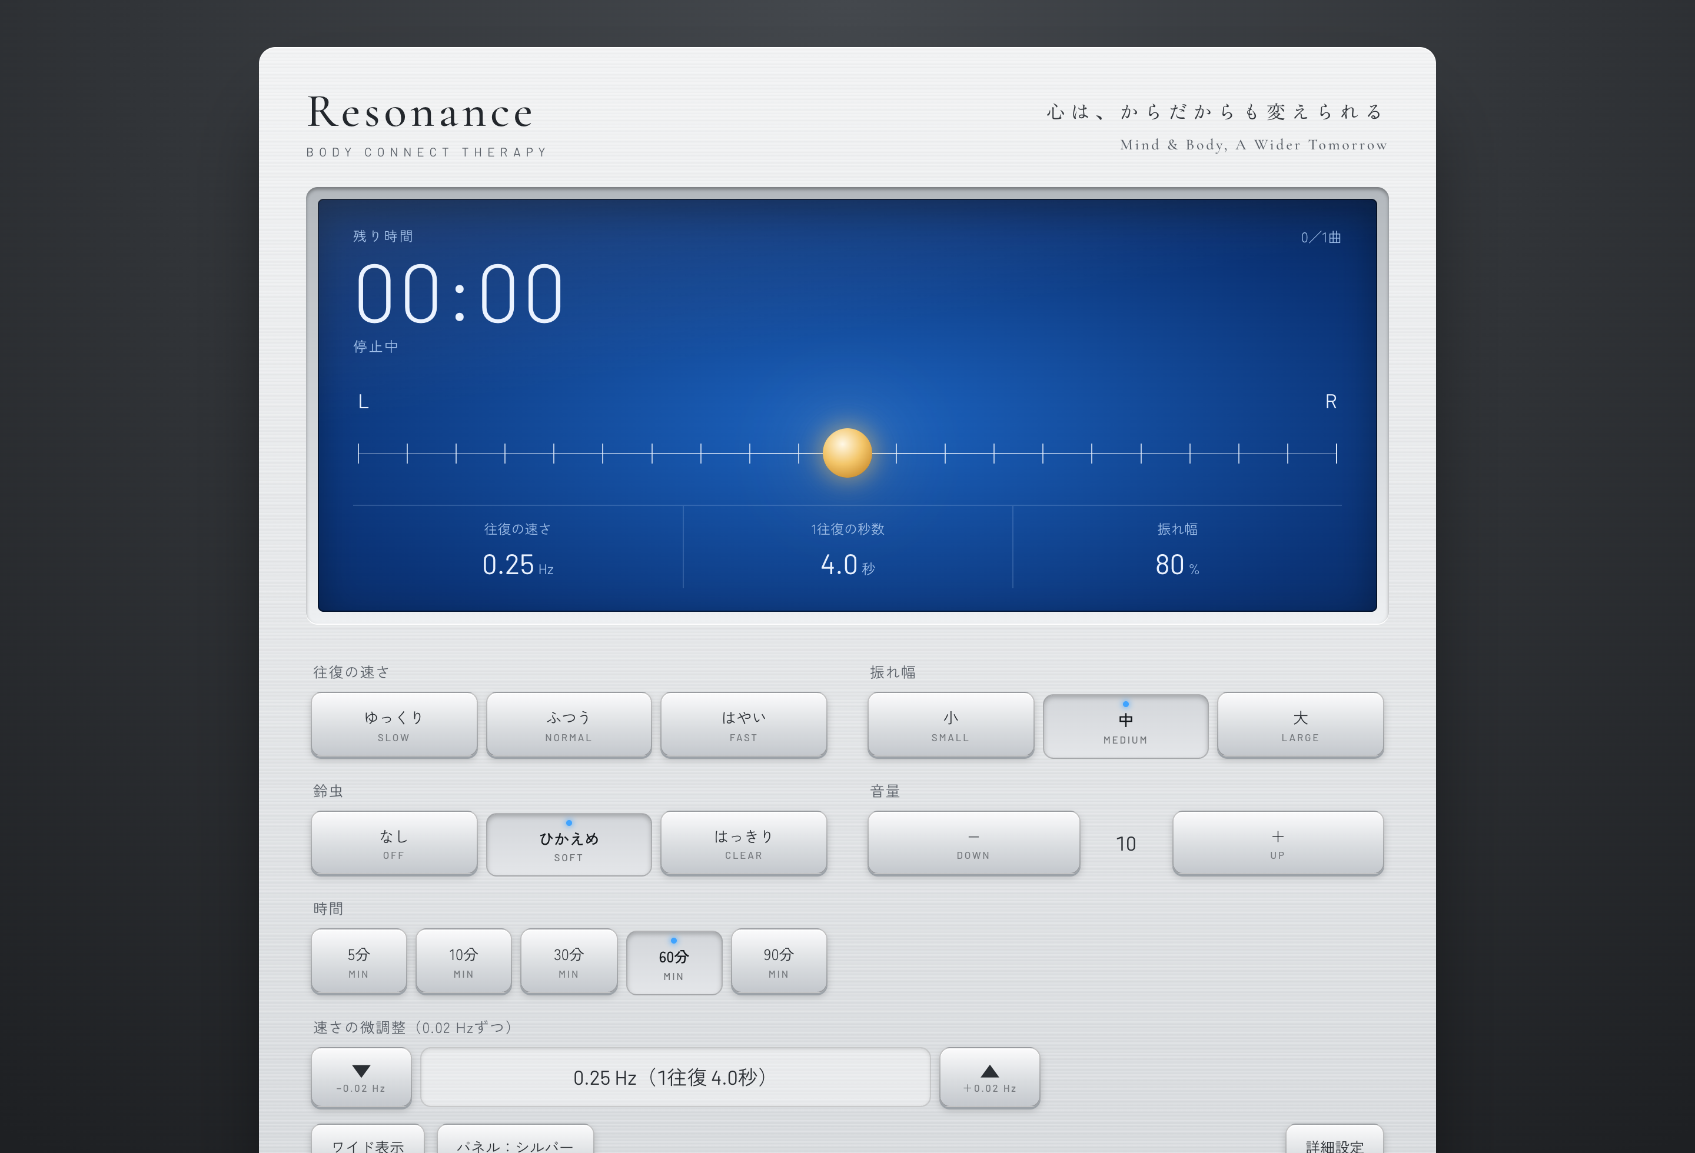Click the 4.0 秒 cycle time readout
This screenshot has height=1153, width=1695.
click(847, 565)
